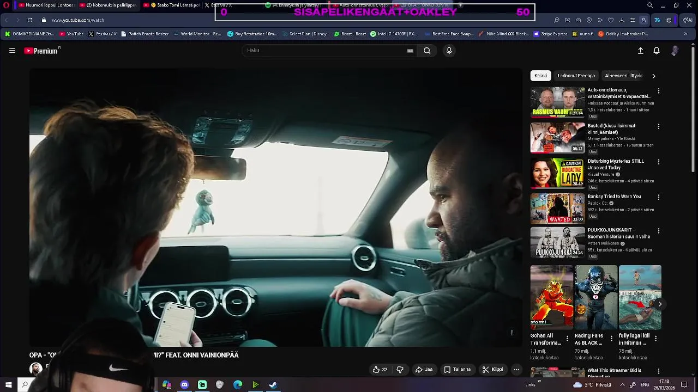This screenshot has width=698, height=392.
Task: Switch to Saako Tomi Lämsä browser tab
Action: click(172, 5)
